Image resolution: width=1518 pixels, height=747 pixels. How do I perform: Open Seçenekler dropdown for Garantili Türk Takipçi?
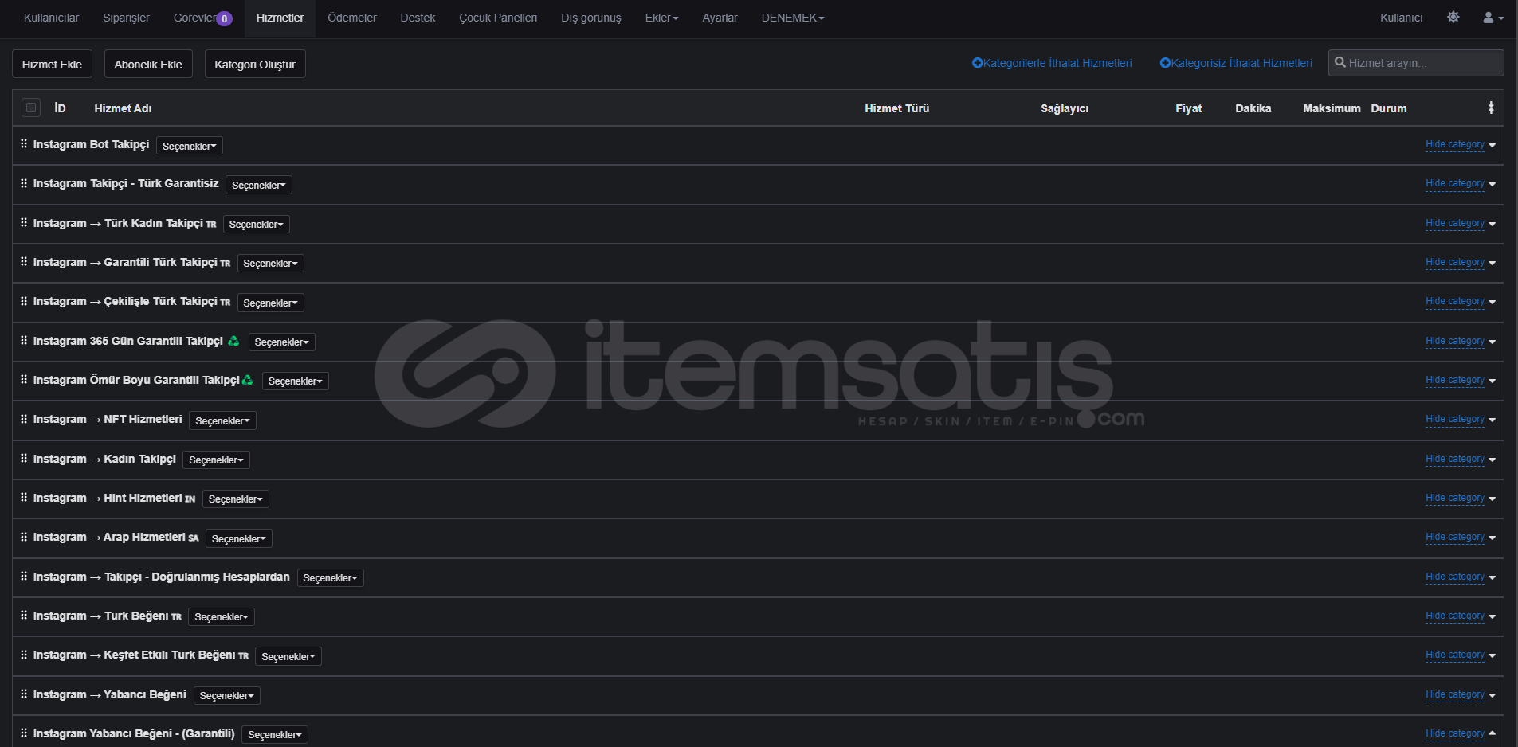[271, 264]
